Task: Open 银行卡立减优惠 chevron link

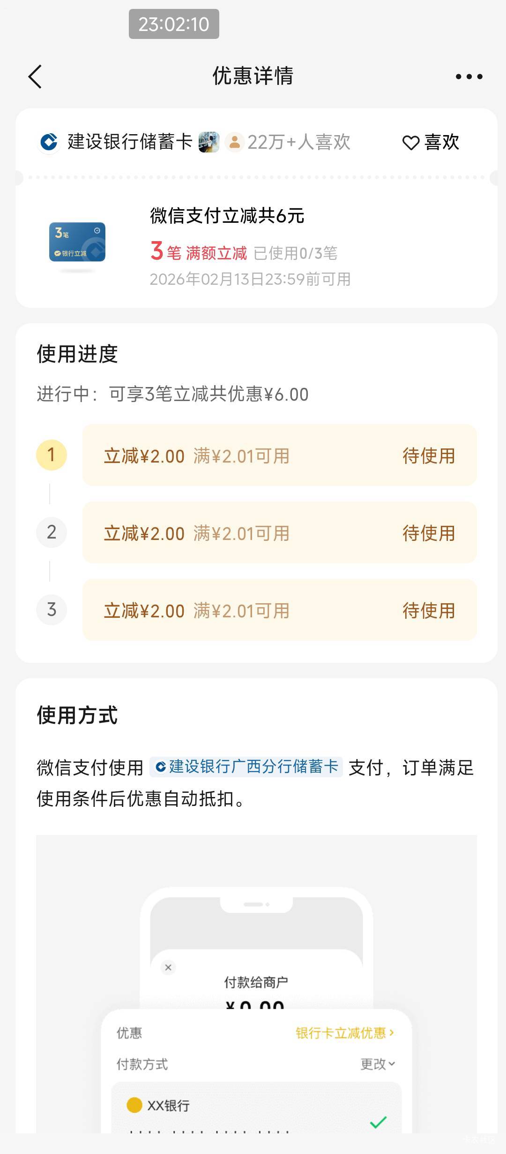Action: coord(345,1033)
